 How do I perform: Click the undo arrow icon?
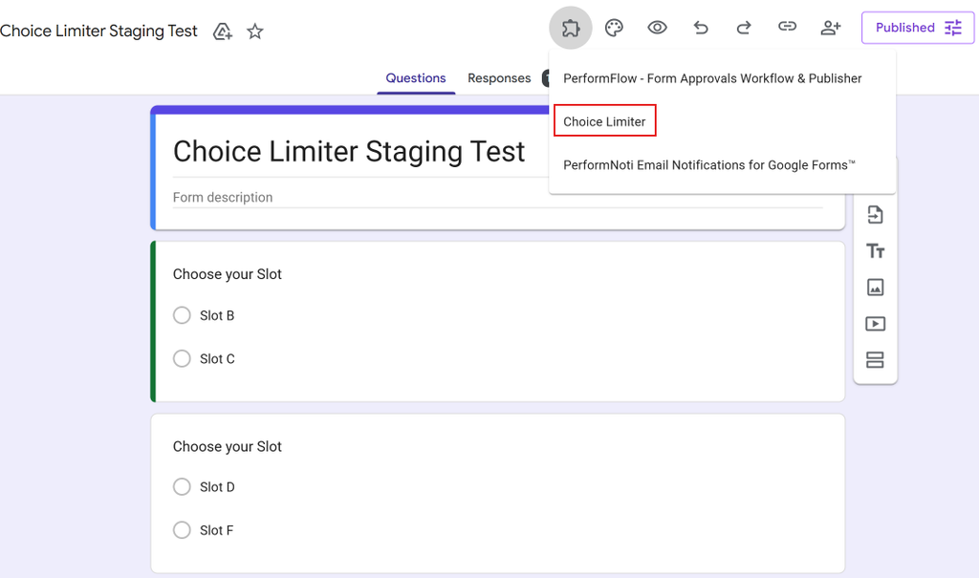(701, 28)
